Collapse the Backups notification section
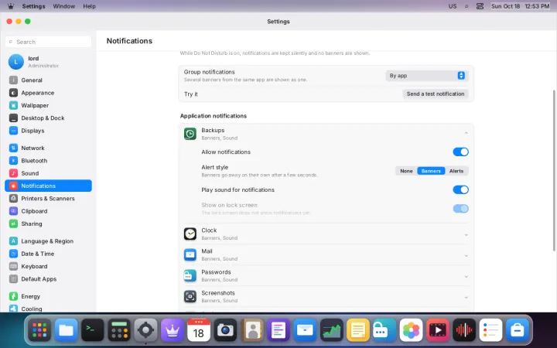This screenshot has width=557, height=348. click(x=466, y=133)
